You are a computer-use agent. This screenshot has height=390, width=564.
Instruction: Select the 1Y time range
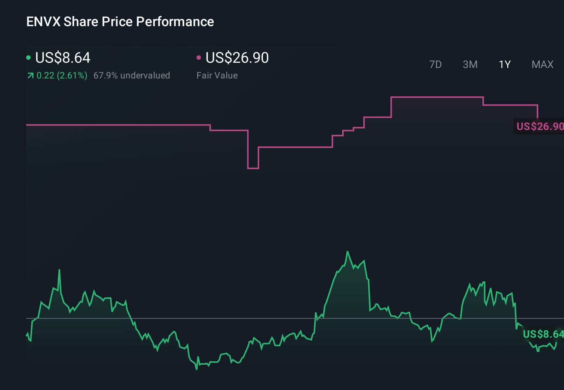pyautogui.click(x=504, y=64)
